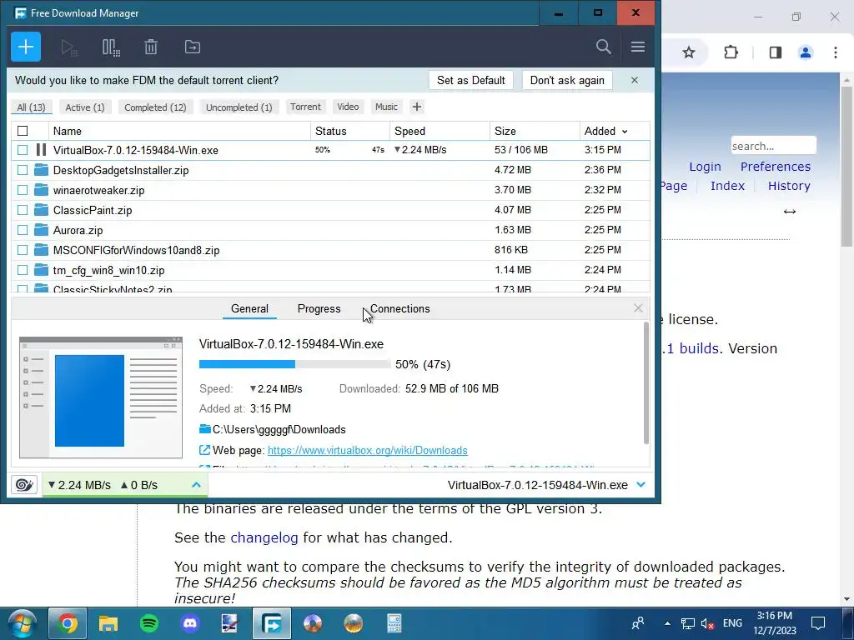The width and height of the screenshot is (854, 640).
Task: Open folder icon for tm_cfg_win8_win10.zip
Action: point(41,269)
